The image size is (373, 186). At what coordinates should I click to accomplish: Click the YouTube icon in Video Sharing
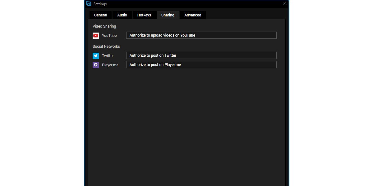[95, 35]
